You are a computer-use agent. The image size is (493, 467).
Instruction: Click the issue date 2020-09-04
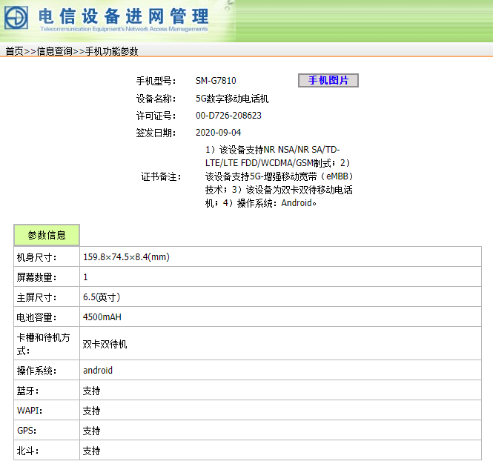[x=218, y=133]
